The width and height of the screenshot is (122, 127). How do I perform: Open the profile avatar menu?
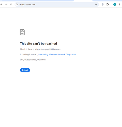pos(115,5)
